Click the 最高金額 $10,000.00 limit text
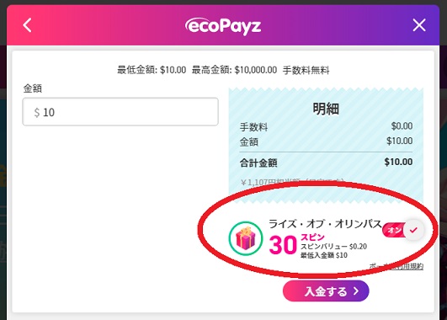 [x=234, y=70]
